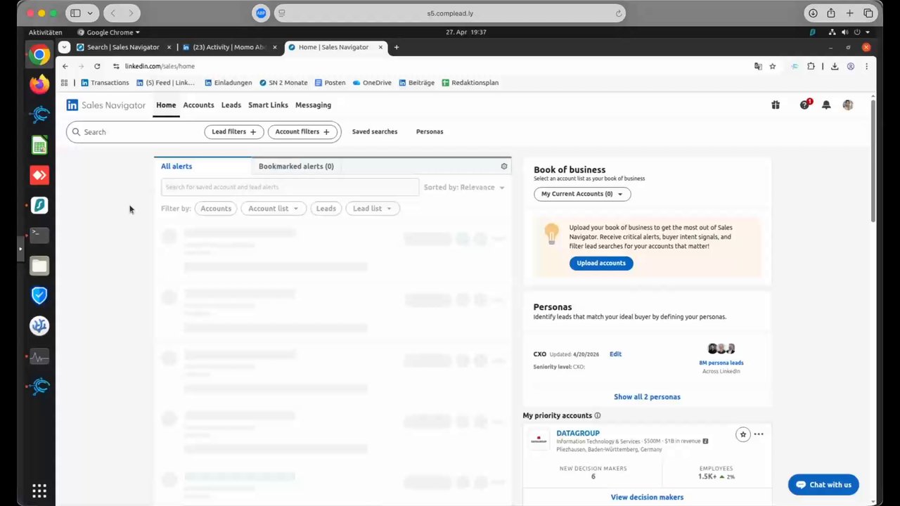The height and width of the screenshot is (506, 900).
Task: Click the page vertical scrollbar
Action: 873,162
